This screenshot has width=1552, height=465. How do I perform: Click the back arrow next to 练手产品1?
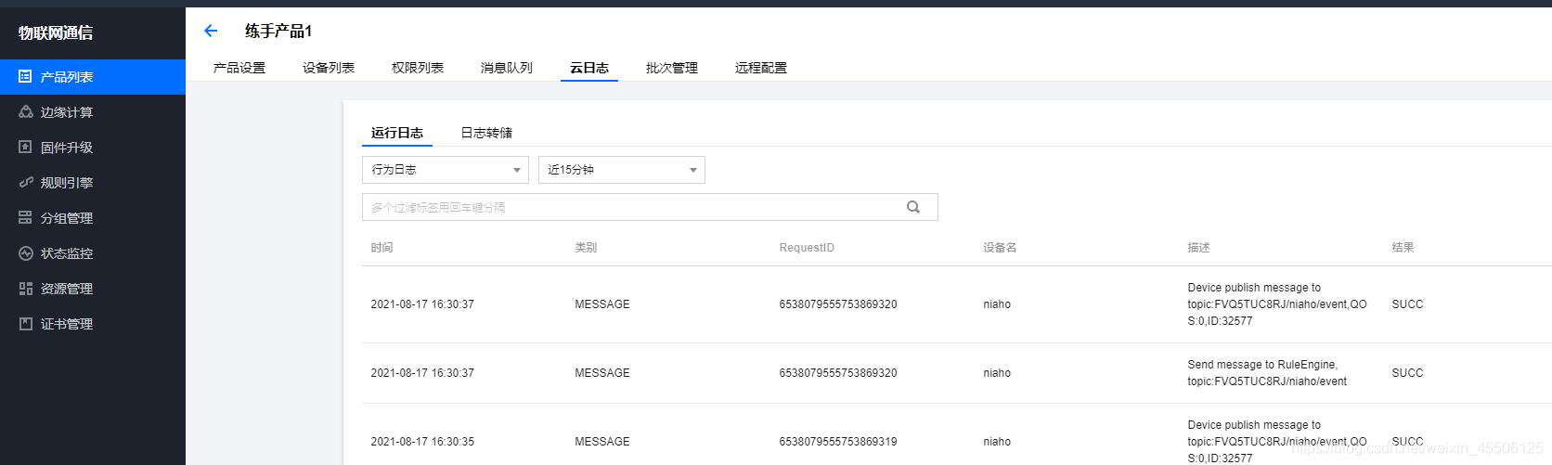(x=211, y=31)
